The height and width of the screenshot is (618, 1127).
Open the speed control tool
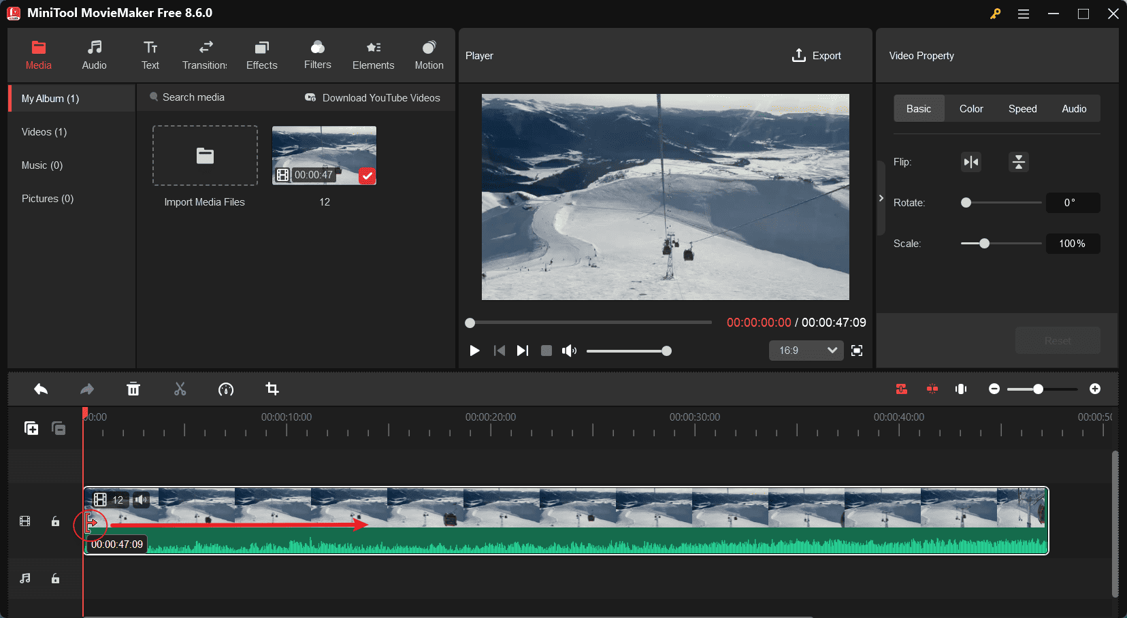coord(226,389)
